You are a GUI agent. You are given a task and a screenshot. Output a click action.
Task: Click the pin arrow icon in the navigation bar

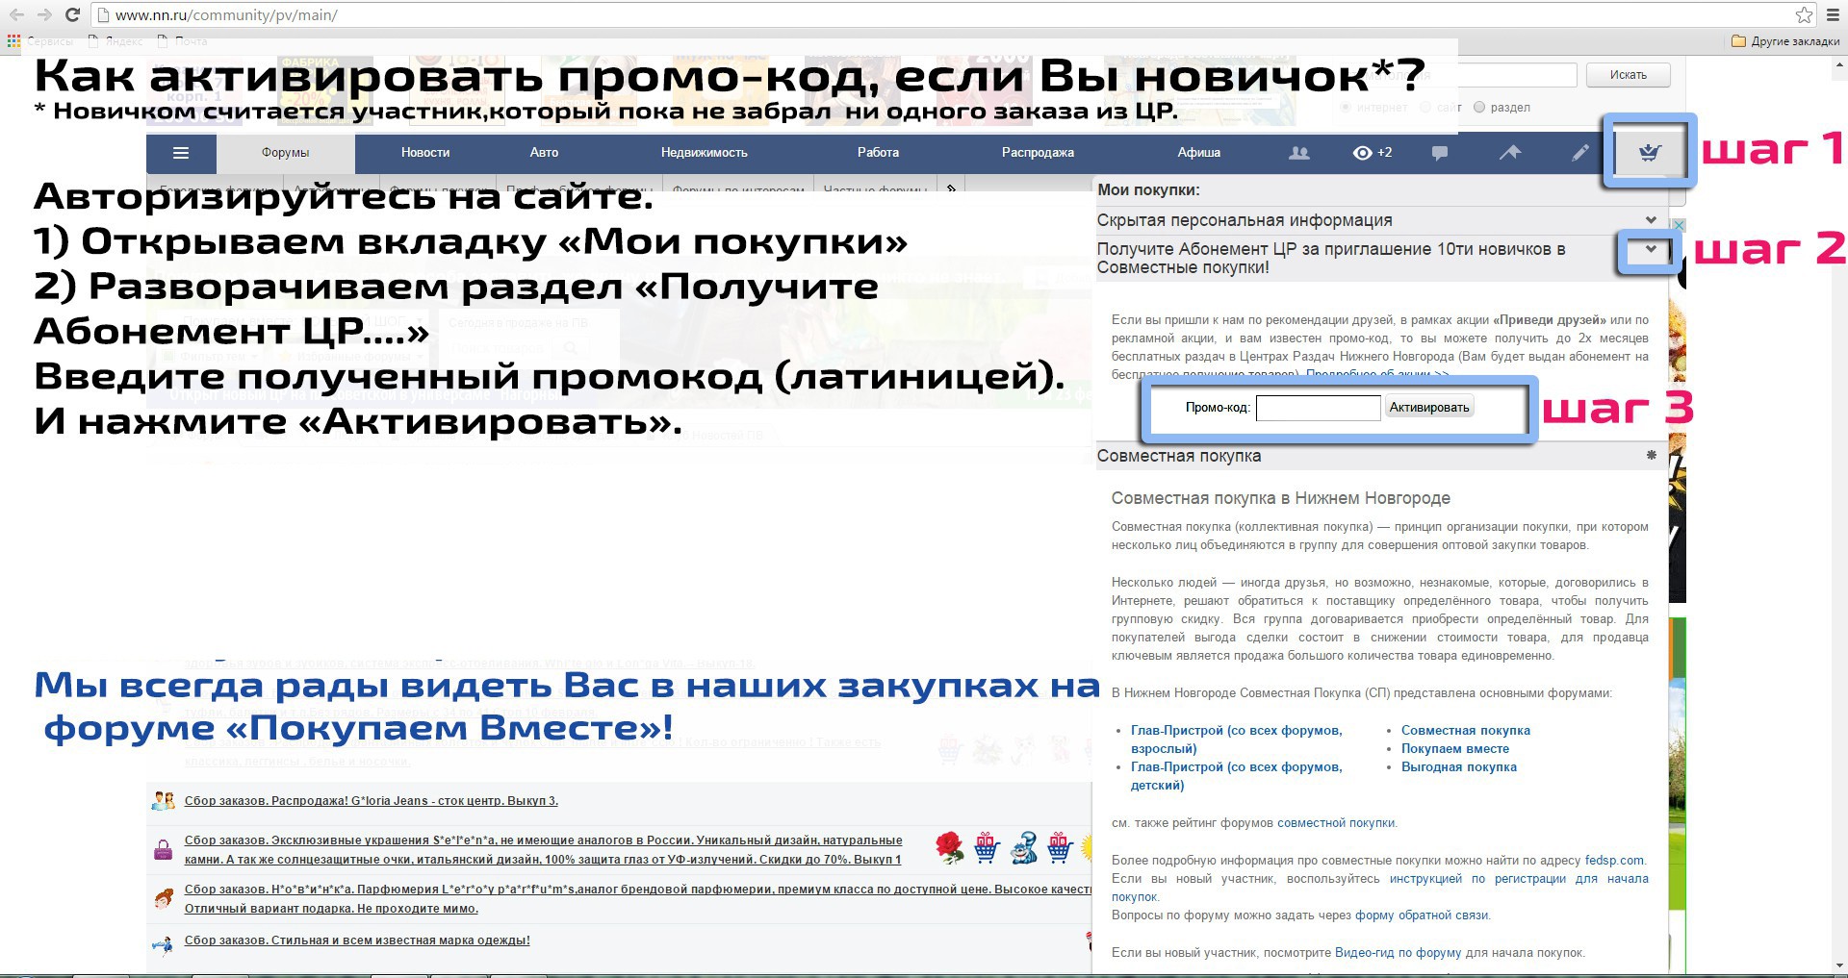1510,152
